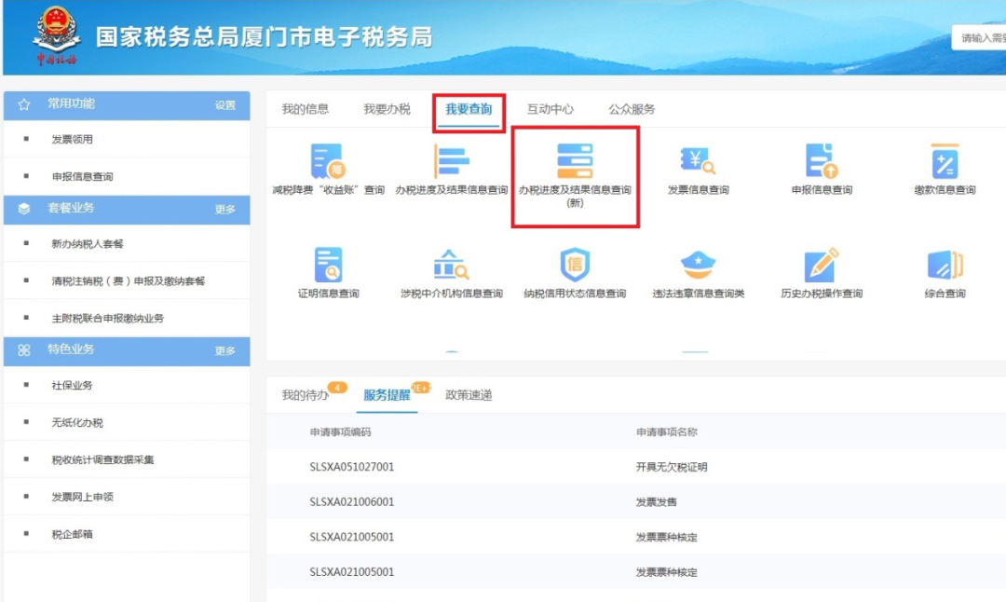Open 减税降费"收益账"查询 icon
This screenshot has height=602, width=1006.
[x=328, y=161]
